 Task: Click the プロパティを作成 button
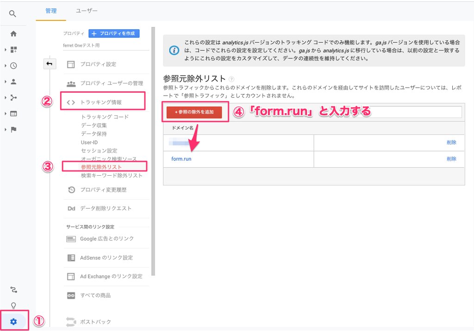coord(113,33)
